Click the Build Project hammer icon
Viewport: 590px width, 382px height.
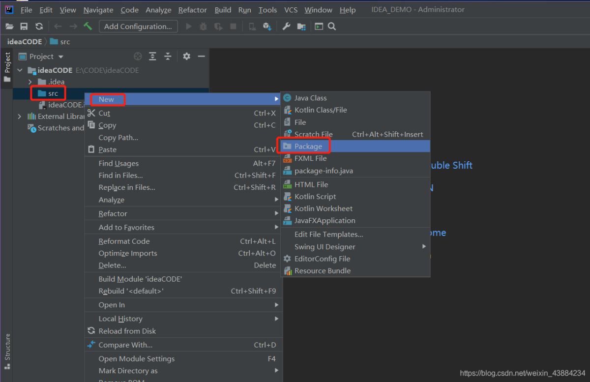click(88, 27)
